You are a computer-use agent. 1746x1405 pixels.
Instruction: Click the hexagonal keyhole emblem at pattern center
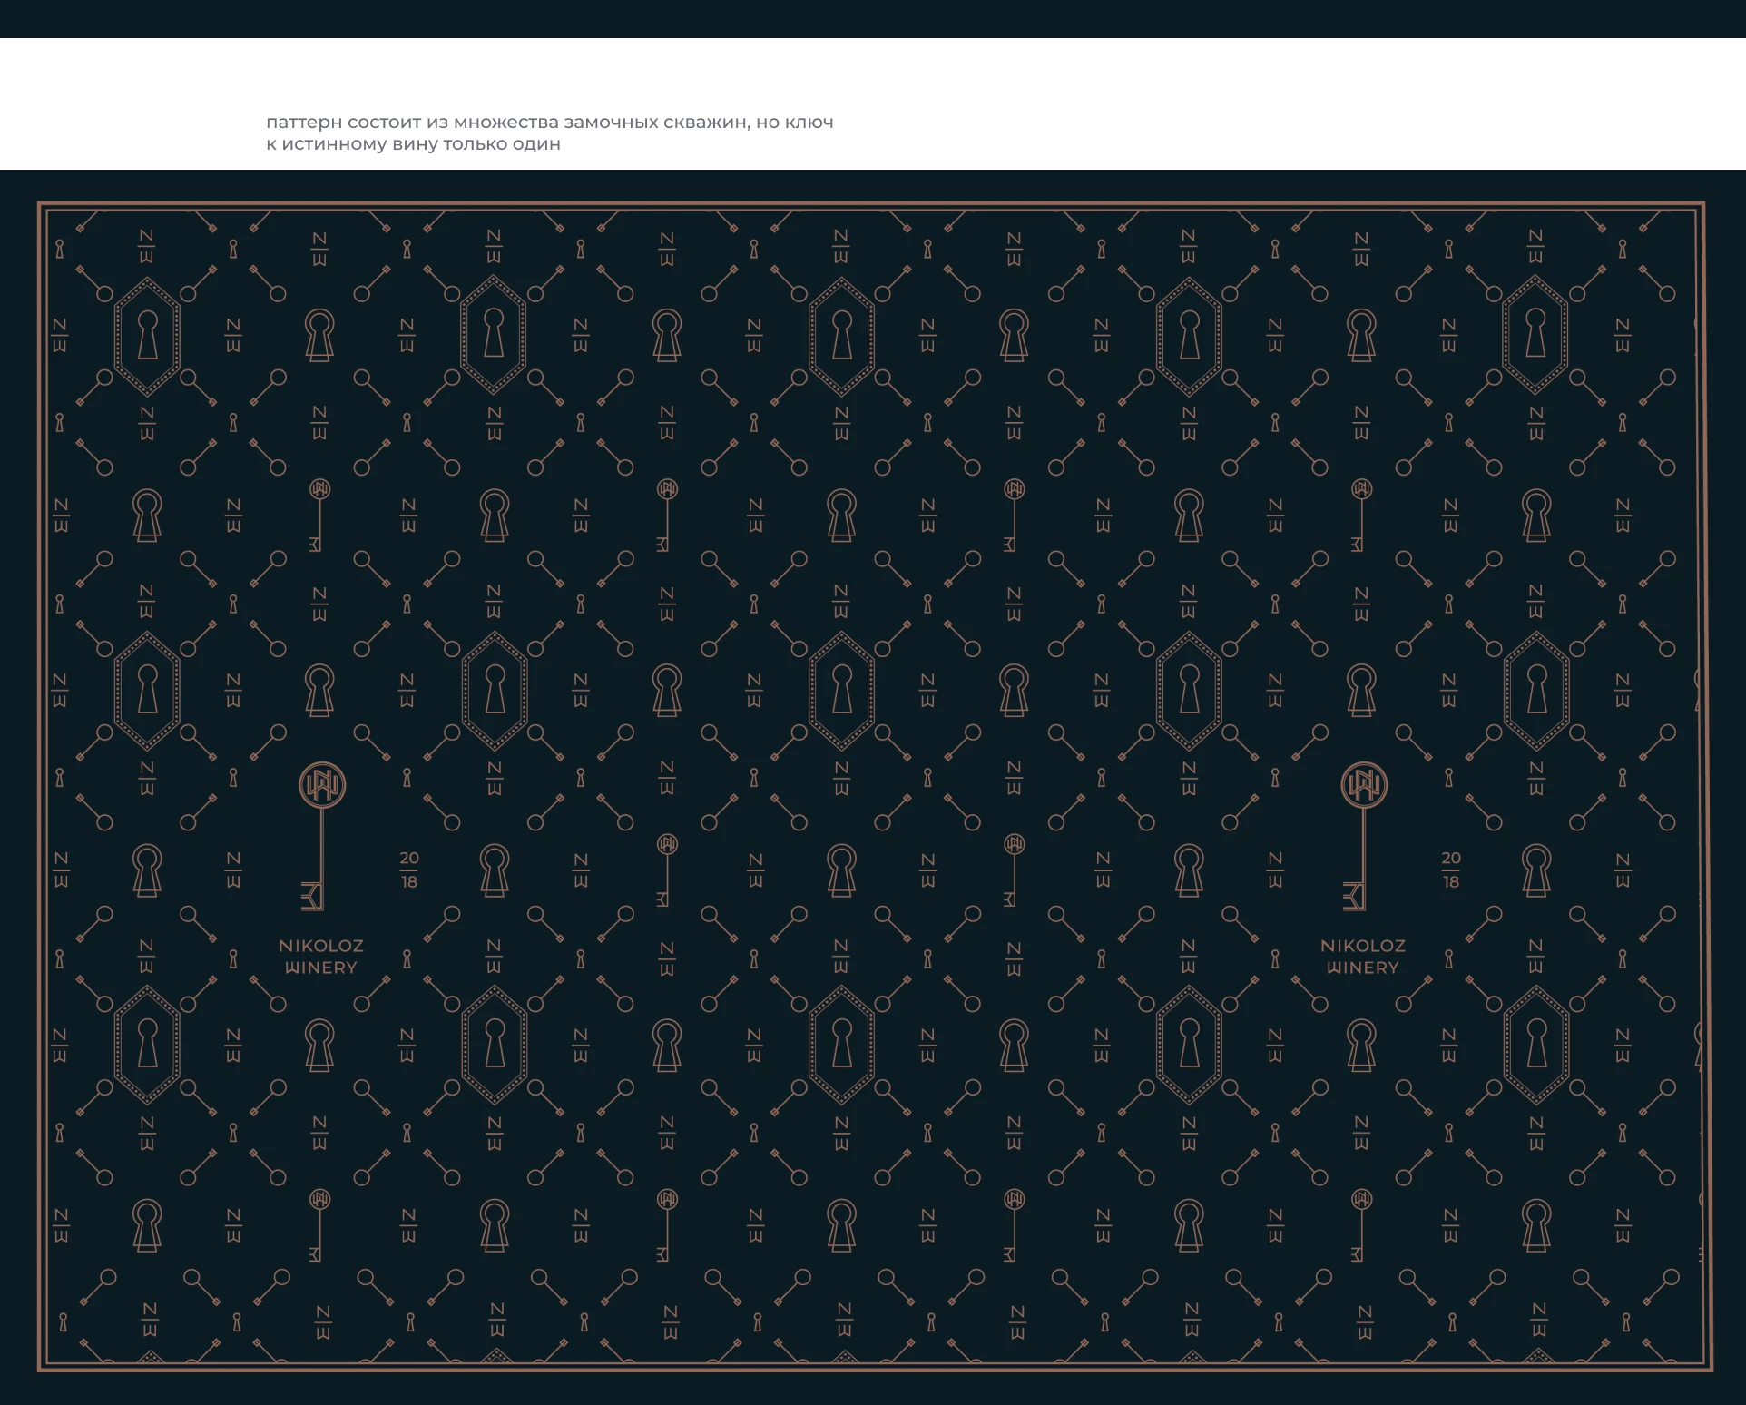(x=841, y=691)
